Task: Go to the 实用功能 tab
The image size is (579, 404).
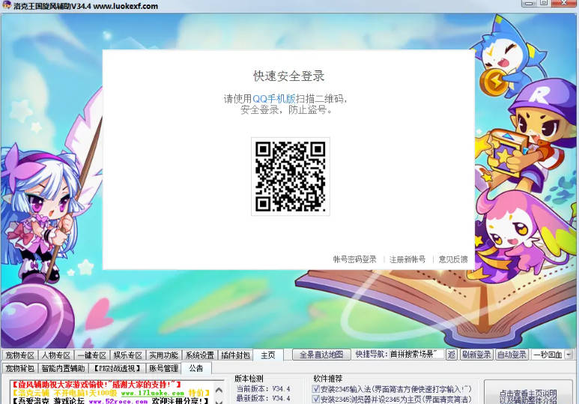Action: (163, 355)
